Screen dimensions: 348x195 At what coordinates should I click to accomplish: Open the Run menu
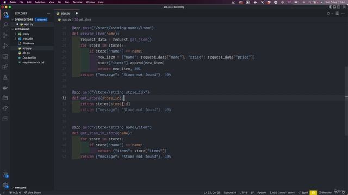67,2
